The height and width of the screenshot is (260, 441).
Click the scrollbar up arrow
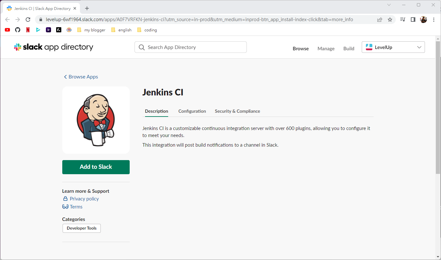click(x=438, y=38)
